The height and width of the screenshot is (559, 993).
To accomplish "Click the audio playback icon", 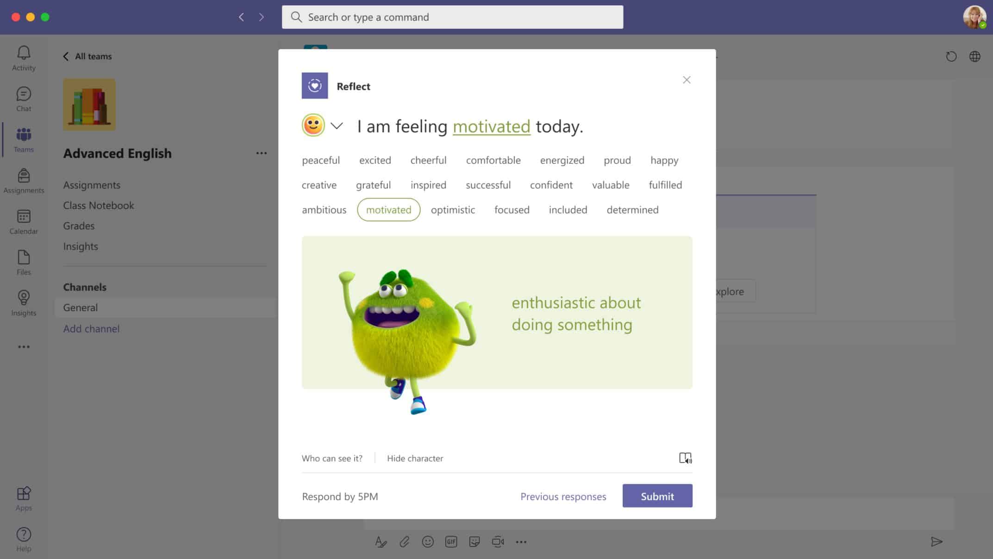I will 686,458.
